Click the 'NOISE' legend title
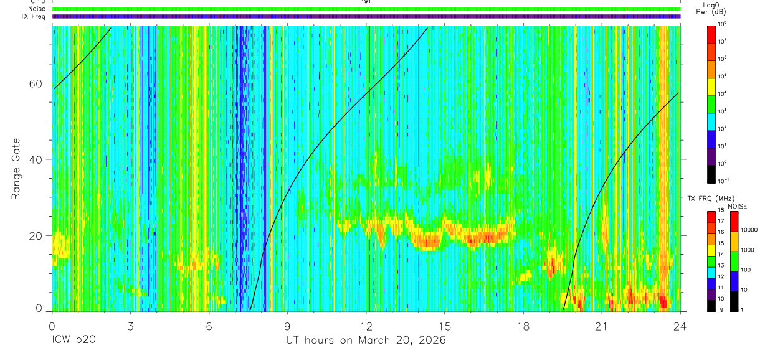Image resolution: width=765 pixels, height=353 pixels. coord(738,205)
